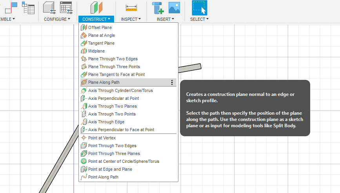Select Tangent Plane command
This screenshot has width=340, height=193.
[x=128, y=43]
